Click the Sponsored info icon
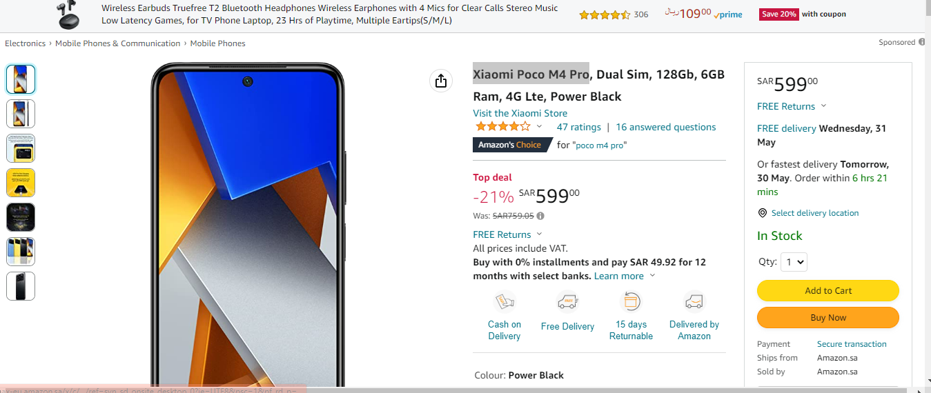The width and height of the screenshot is (931, 393). [921, 42]
